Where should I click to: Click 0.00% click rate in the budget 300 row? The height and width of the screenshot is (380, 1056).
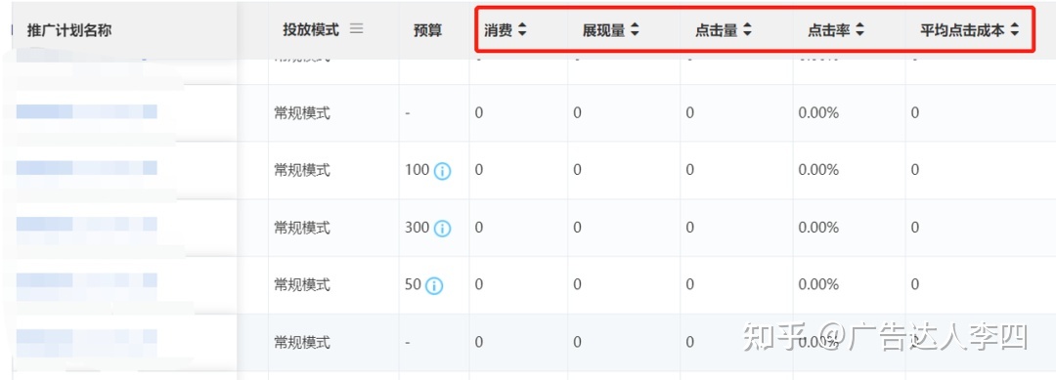818,228
